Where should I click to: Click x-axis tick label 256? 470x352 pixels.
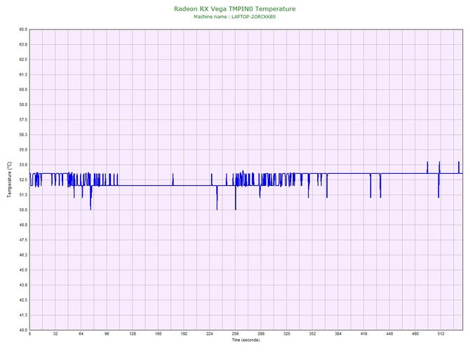235,334
